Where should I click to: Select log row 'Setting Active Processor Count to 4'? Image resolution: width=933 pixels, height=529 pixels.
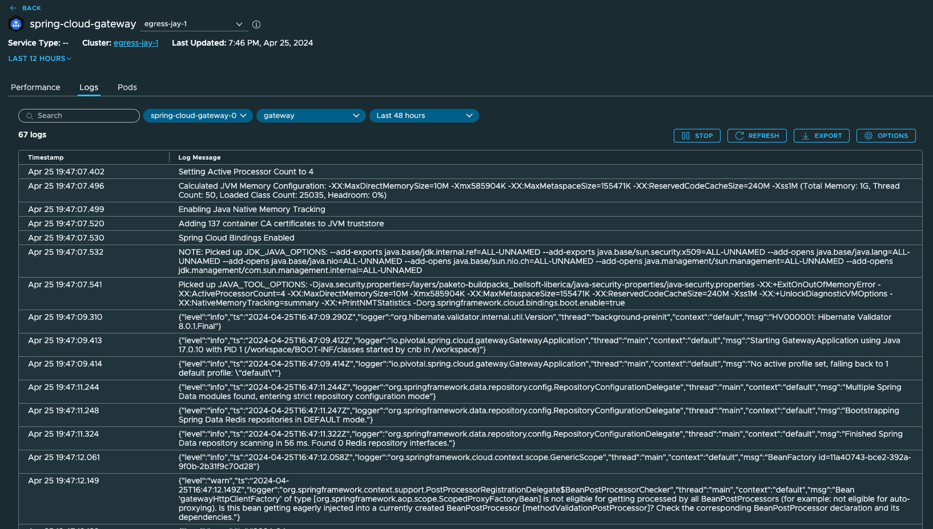pyautogui.click(x=470, y=172)
